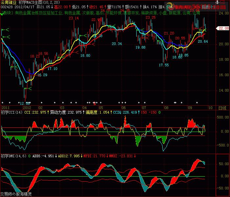
Task: Click the red S marker on timeline
Action: tap(95, 104)
